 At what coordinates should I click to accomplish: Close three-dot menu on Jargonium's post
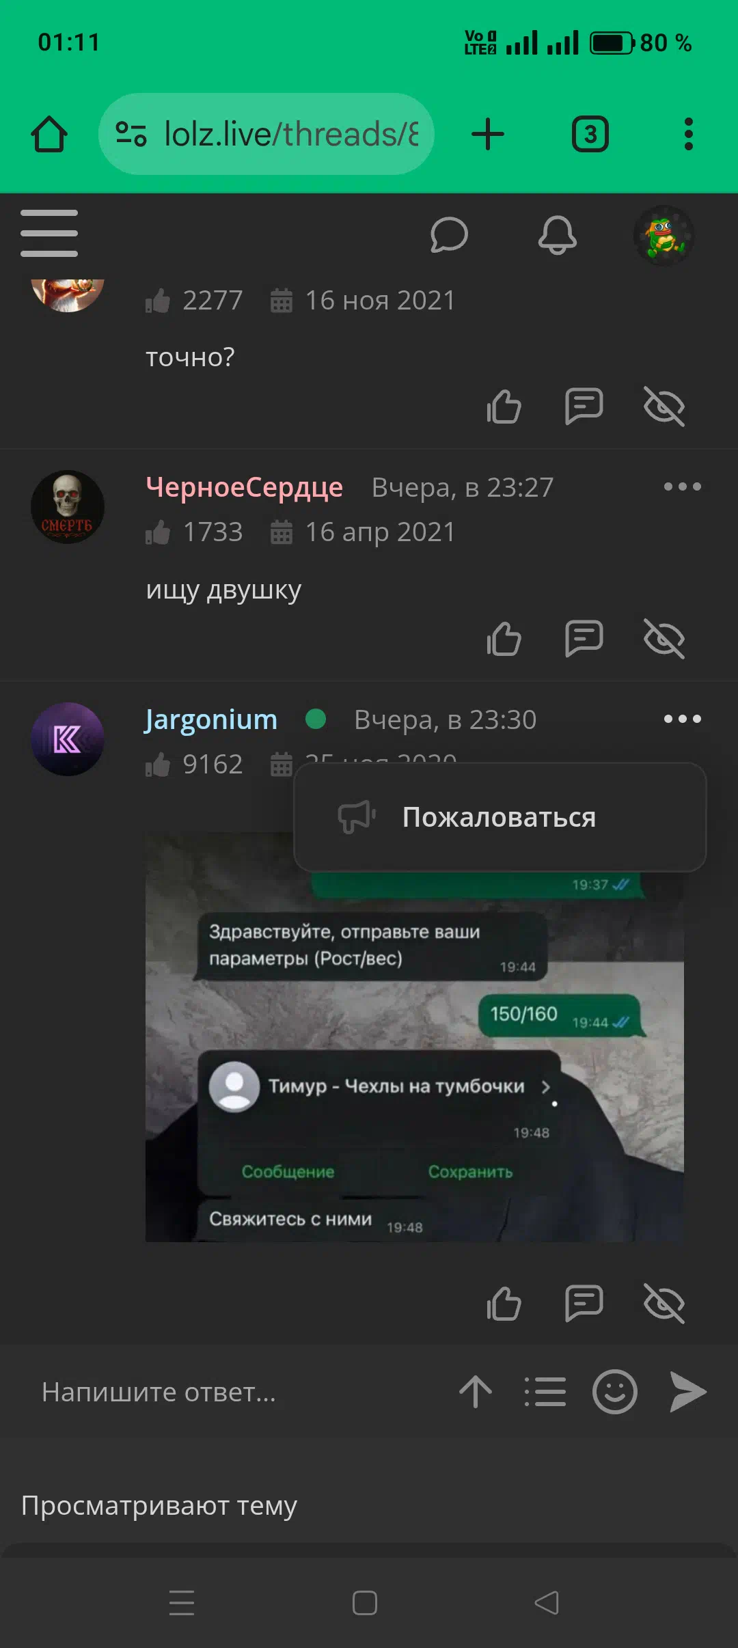(x=683, y=719)
